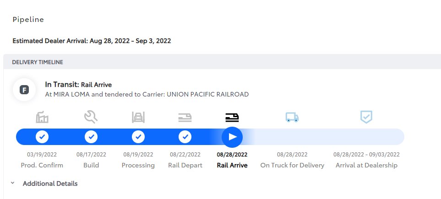Expand the Additional Details chevron
Viewport: 441px width, 199px height.
(12, 183)
